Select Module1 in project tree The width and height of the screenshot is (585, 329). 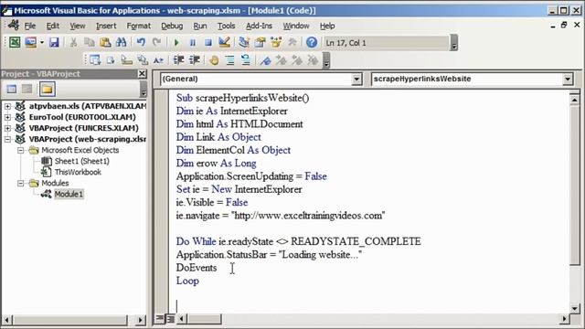pos(69,194)
